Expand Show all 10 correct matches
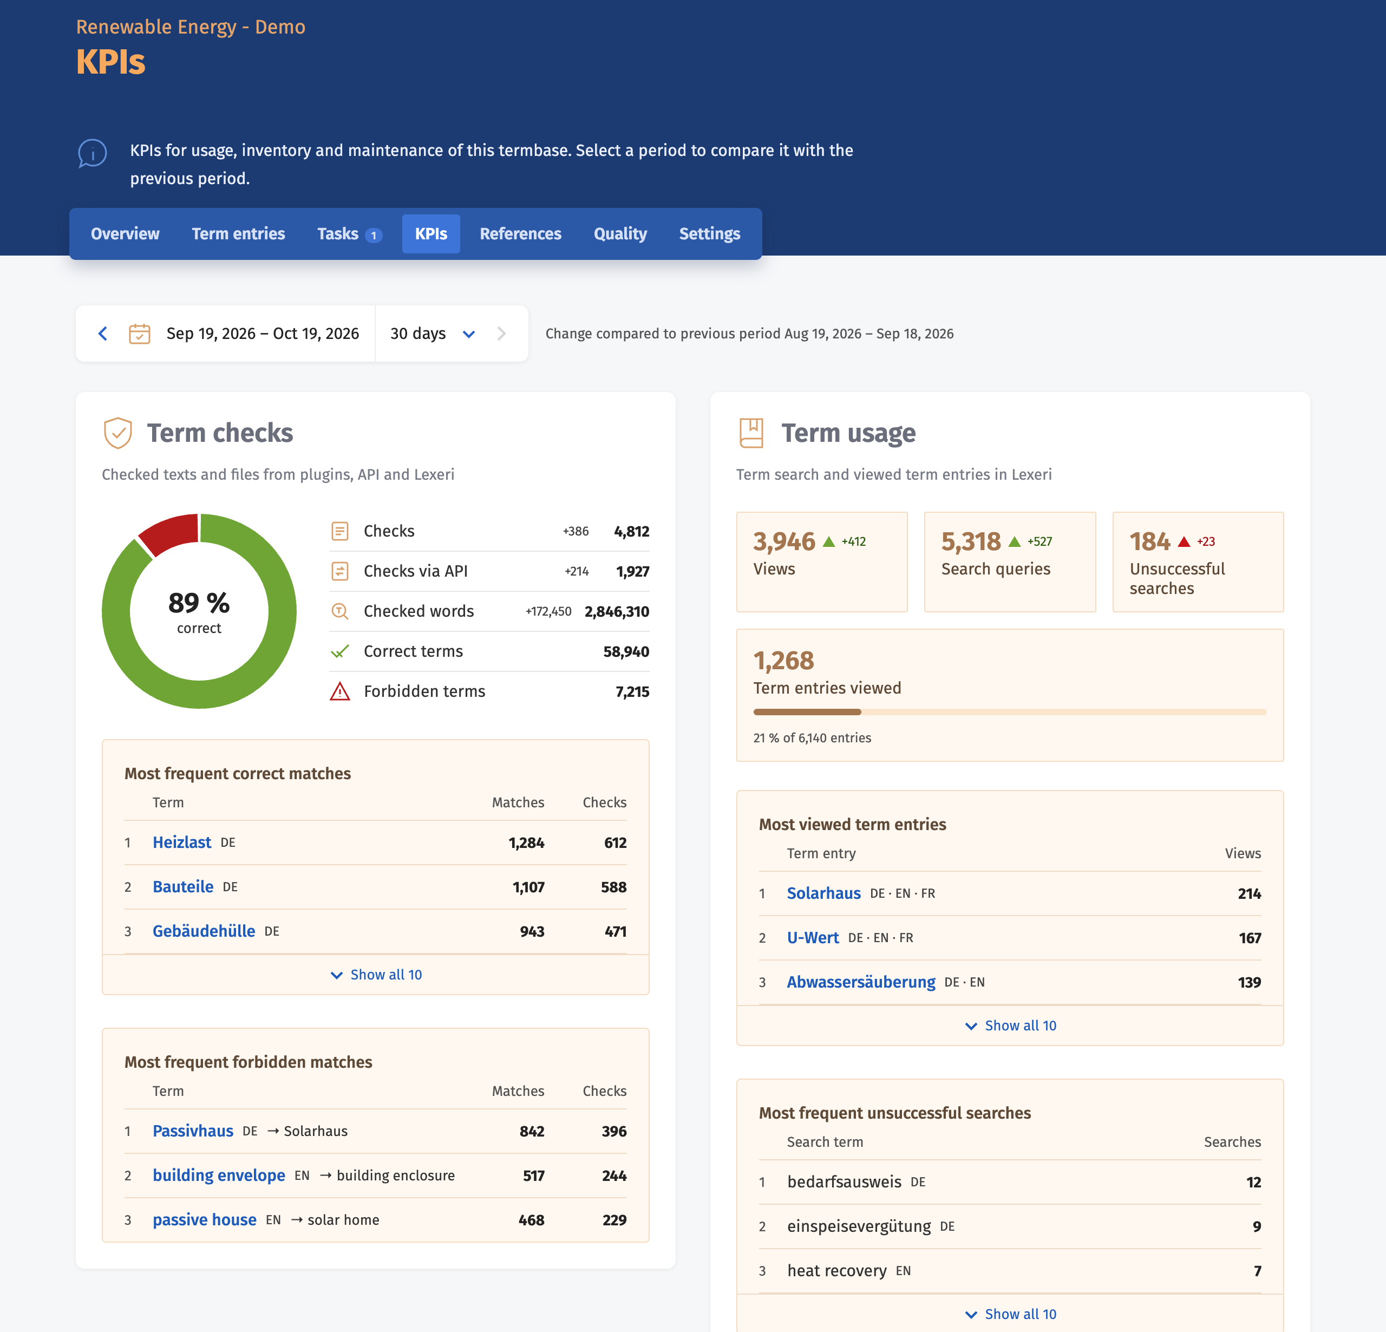The width and height of the screenshot is (1386, 1332). (376, 975)
